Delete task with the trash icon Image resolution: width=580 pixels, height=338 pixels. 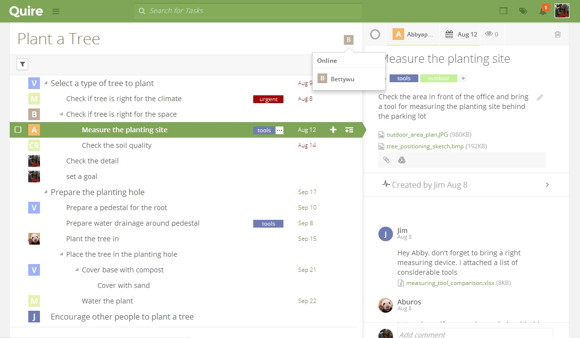click(558, 35)
